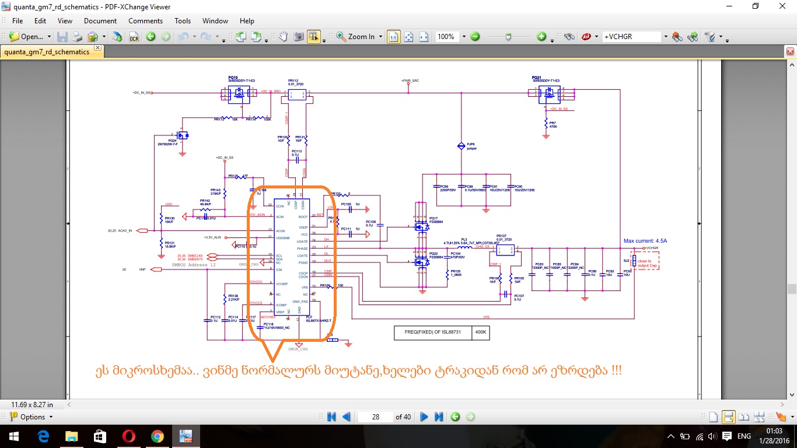The height and width of the screenshot is (448, 797).
Task: Switch to single page layout
Action: [x=713, y=416]
